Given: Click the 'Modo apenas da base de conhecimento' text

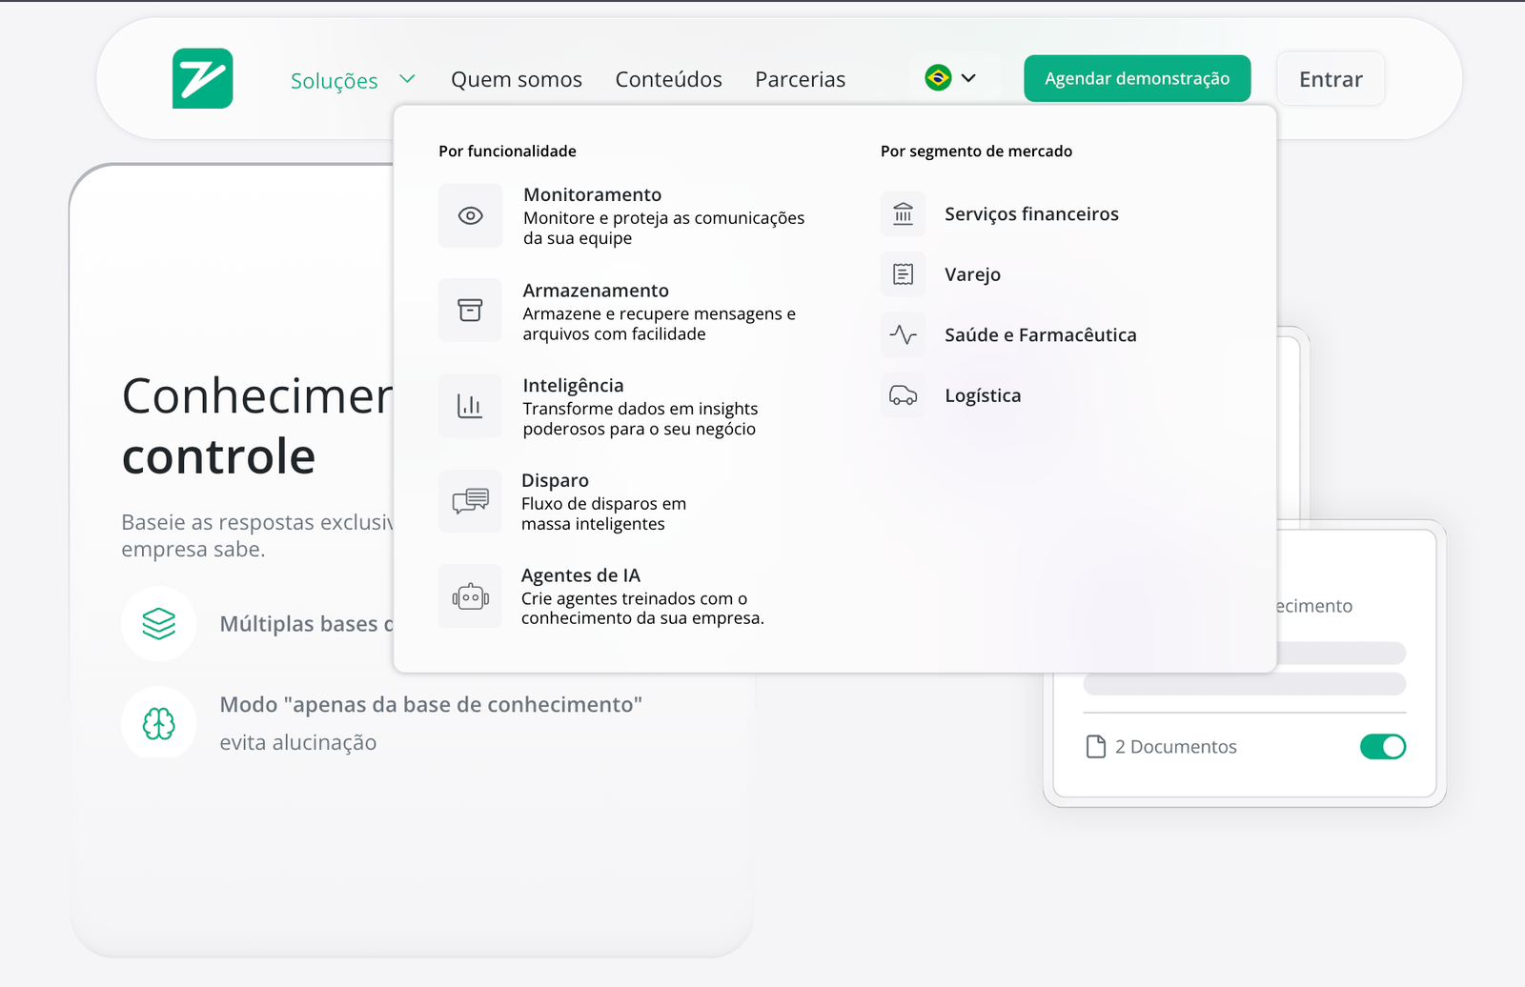Looking at the screenshot, I should pyautogui.click(x=431, y=705).
